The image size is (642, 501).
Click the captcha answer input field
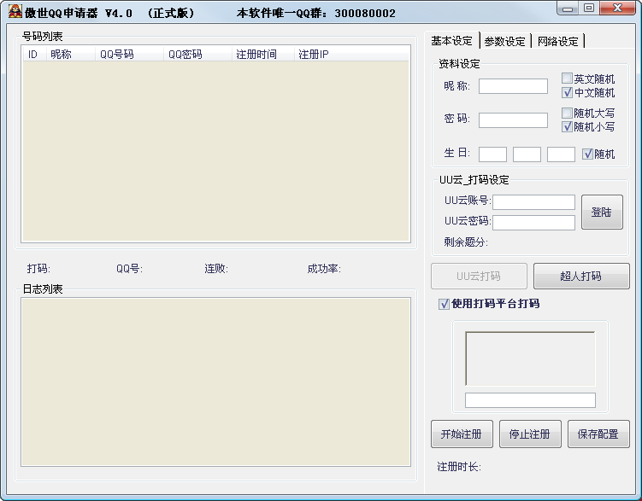tap(530, 400)
